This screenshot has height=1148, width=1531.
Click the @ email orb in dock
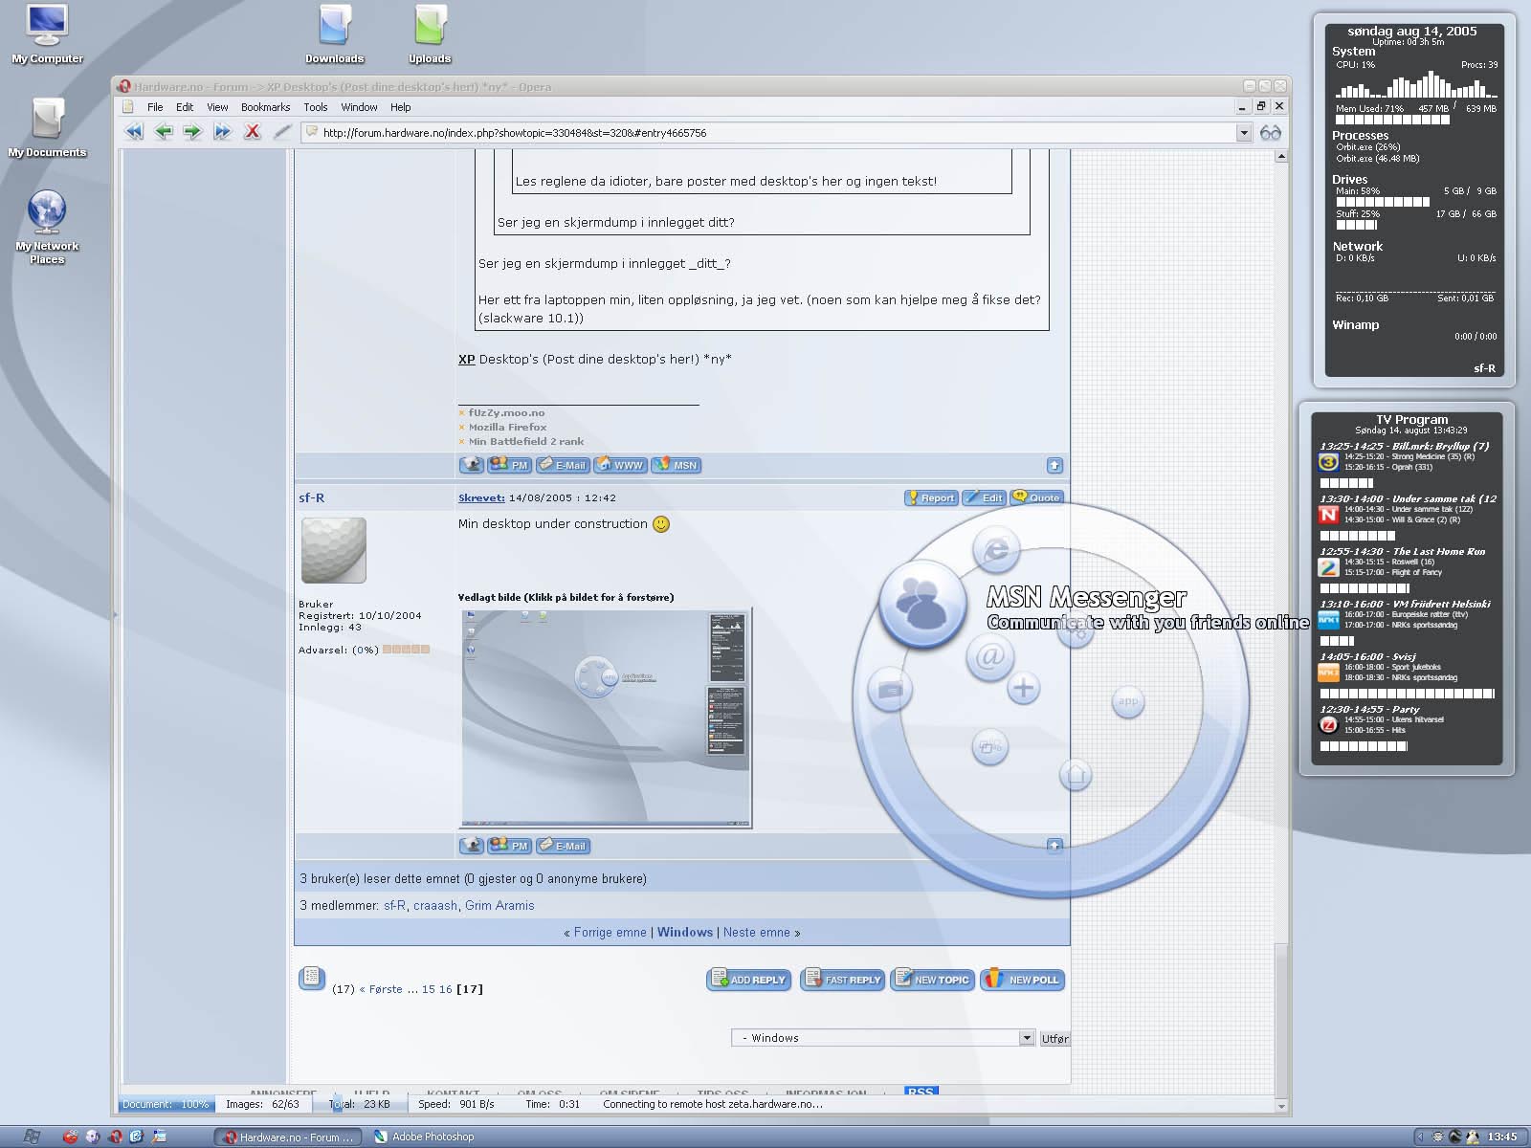(990, 656)
